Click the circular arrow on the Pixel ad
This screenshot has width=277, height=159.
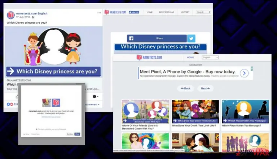point(244,73)
